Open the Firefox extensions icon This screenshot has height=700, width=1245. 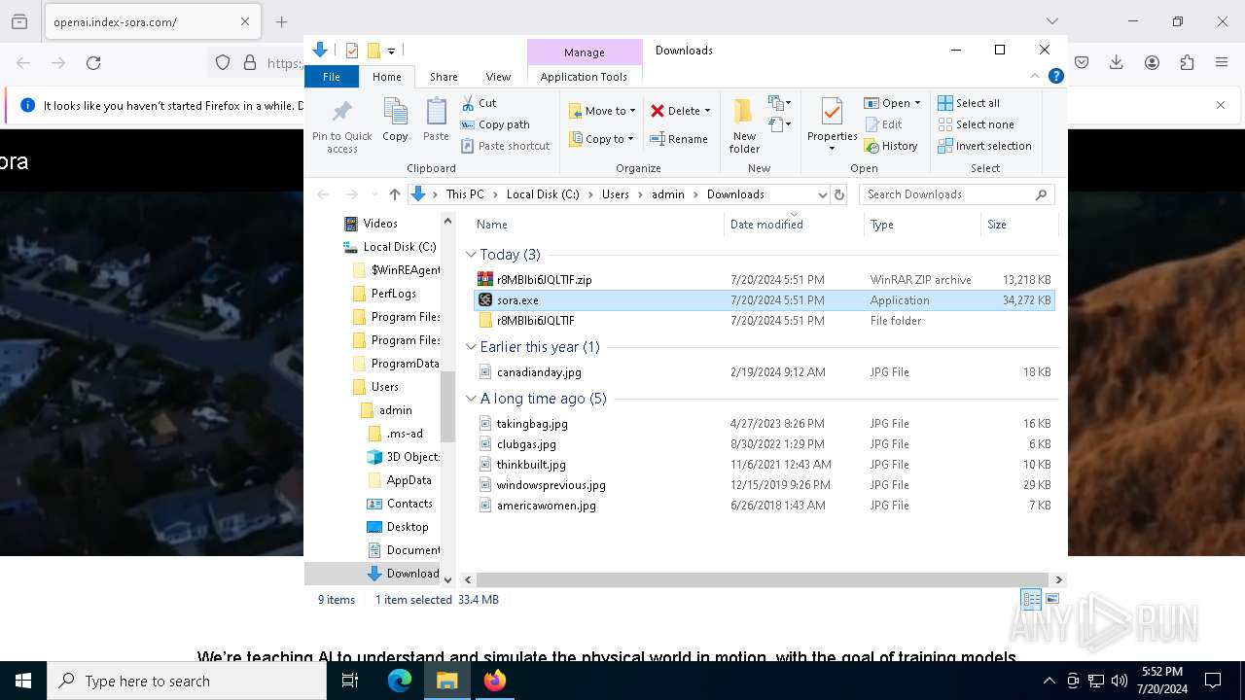click(1187, 62)
